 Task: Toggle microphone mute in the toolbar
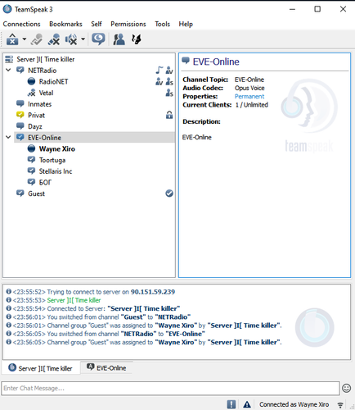(x=54, y=39)
